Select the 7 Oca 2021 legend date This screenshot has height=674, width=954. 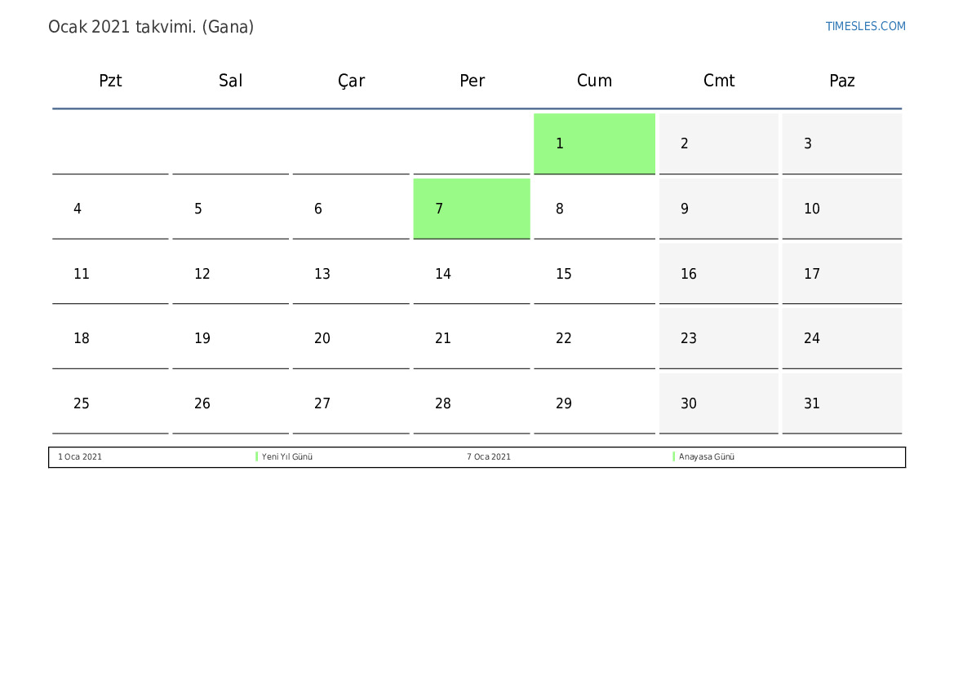tap(489, 456)
